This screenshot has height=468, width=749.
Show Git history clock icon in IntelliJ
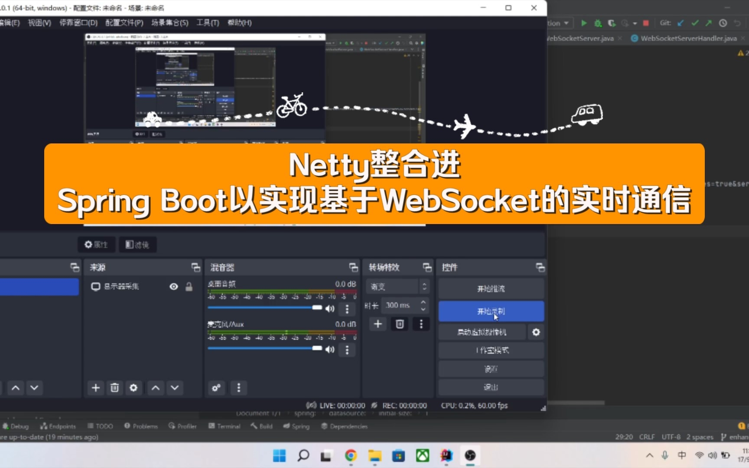(x=723, y=23)
